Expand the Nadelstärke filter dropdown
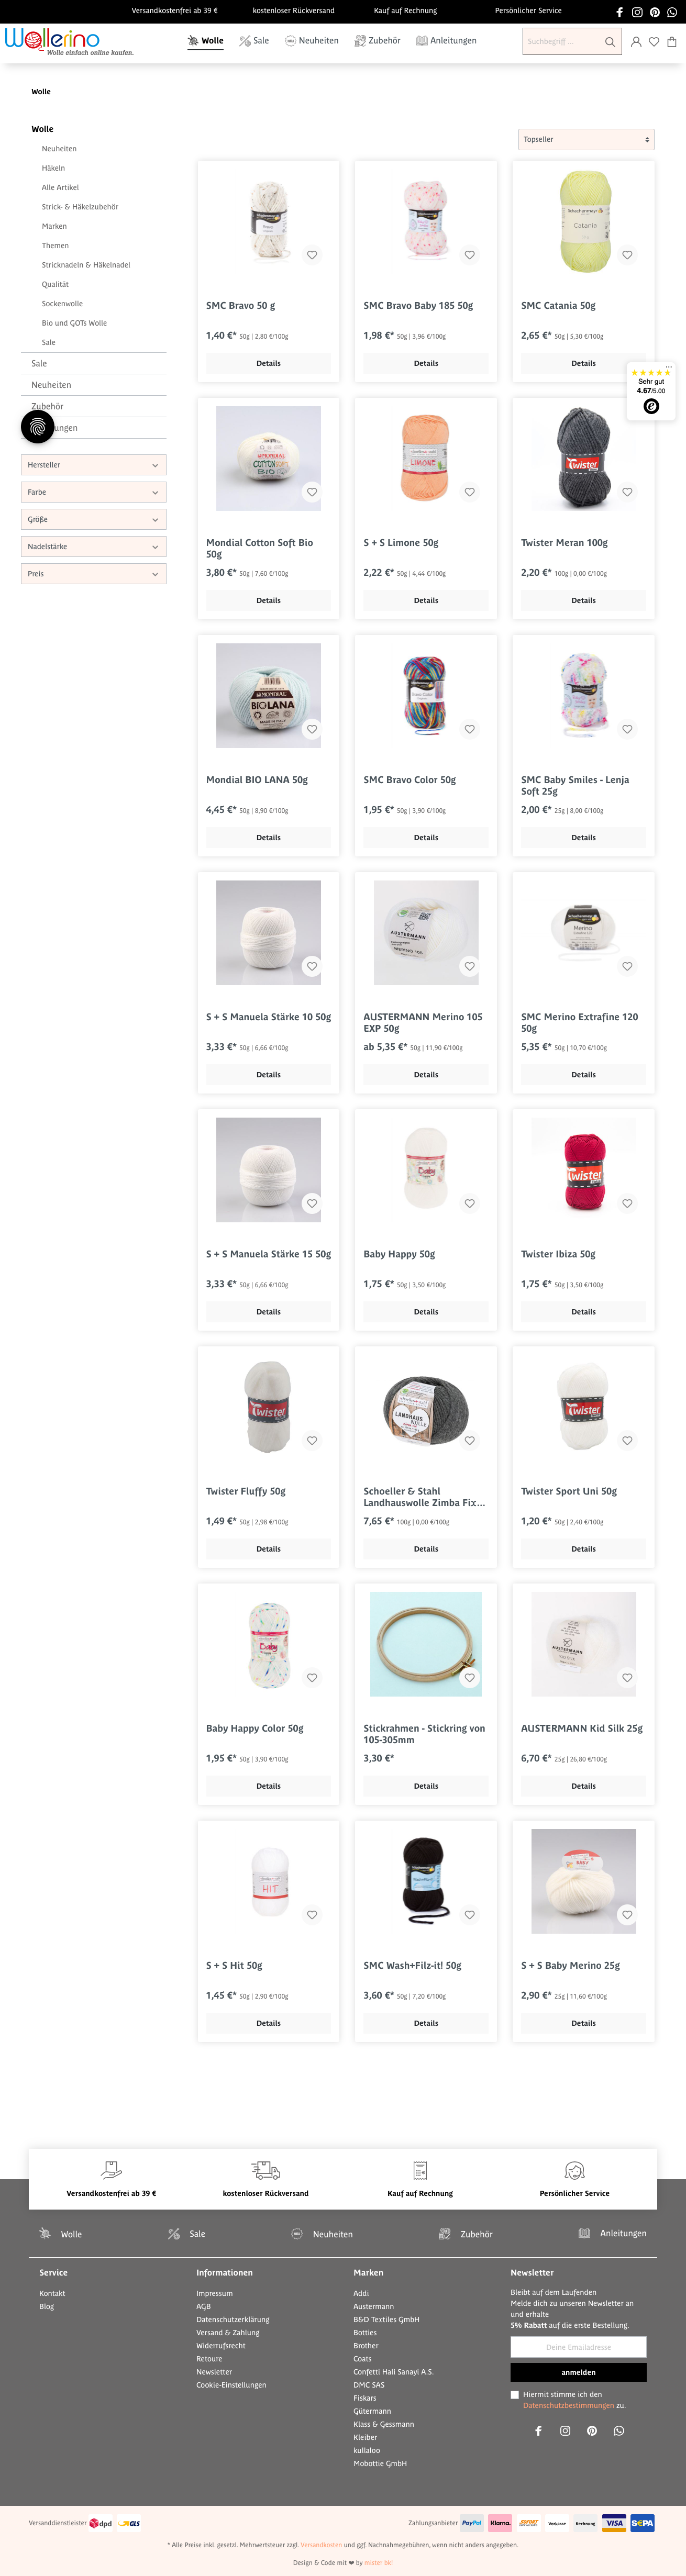This screenshot has width=686, height=2576. (94, 547)
